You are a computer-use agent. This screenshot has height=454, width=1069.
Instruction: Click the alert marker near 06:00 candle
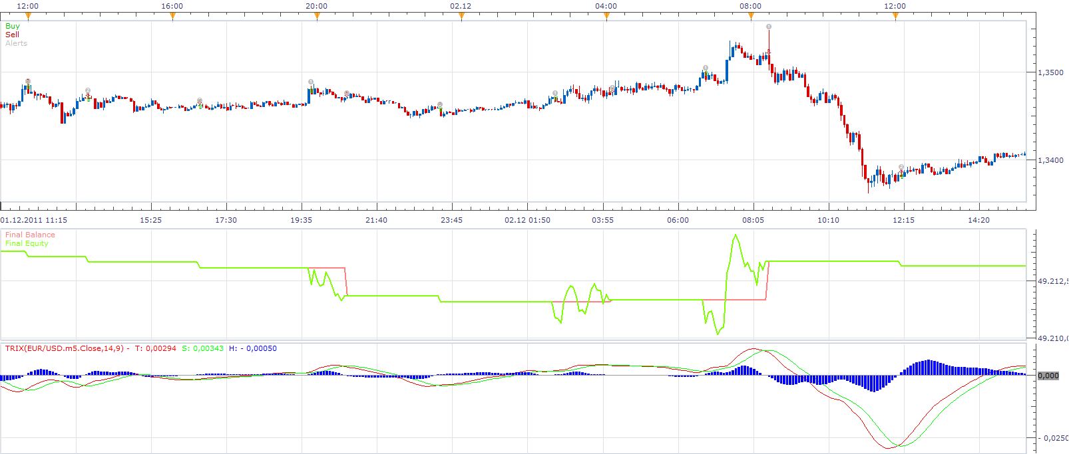(x=706, y=68)
